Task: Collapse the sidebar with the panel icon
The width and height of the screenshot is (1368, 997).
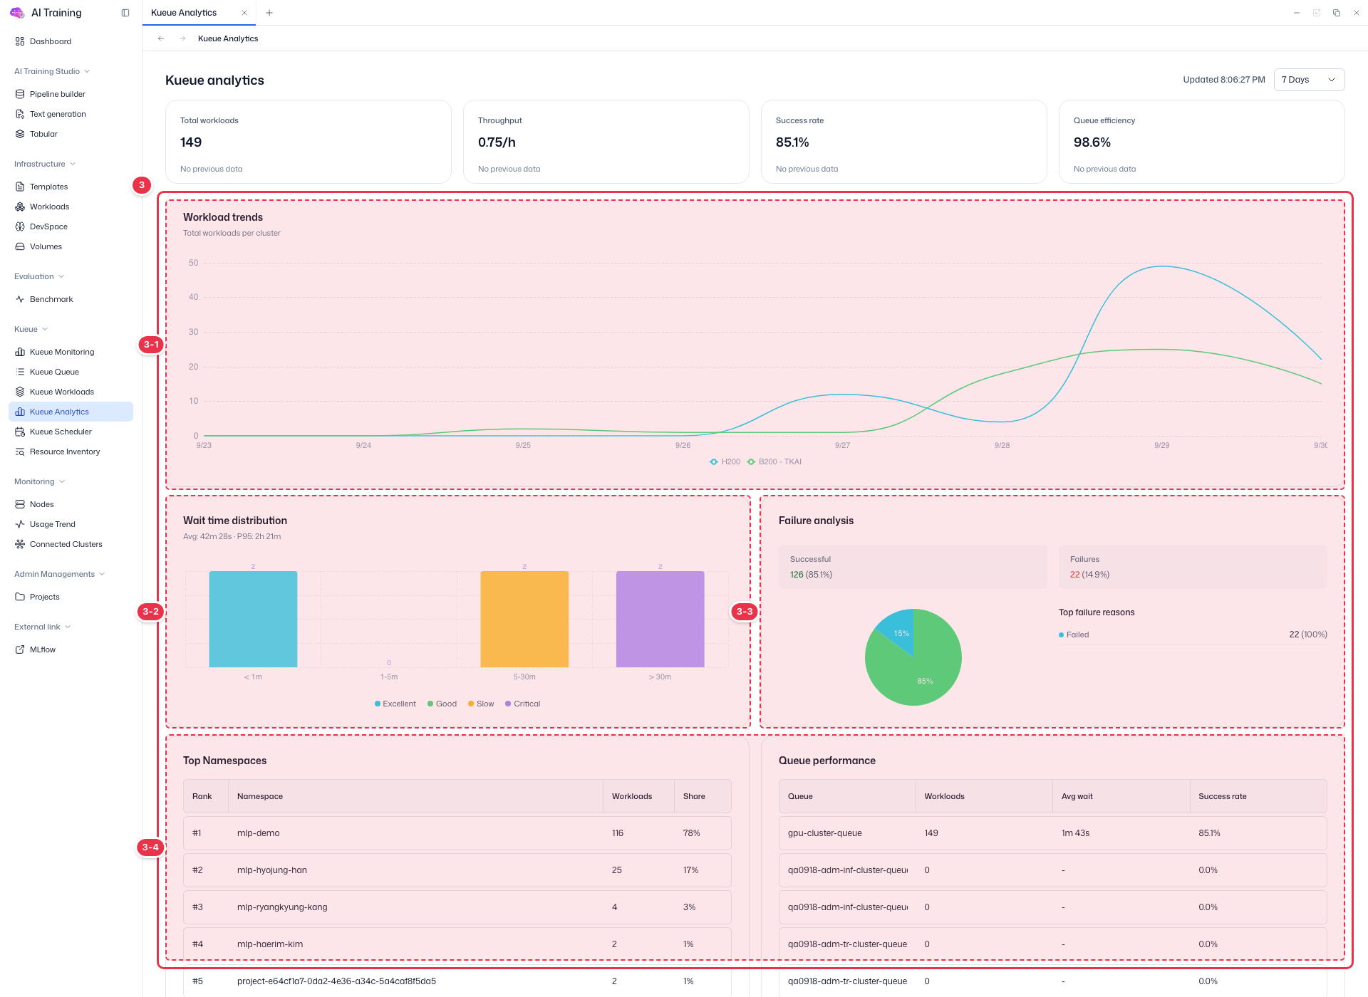Action: (x=125, y=13)
